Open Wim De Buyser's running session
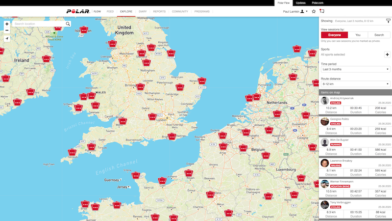Viewport: 392px width, 221px height. coord(356,146)
